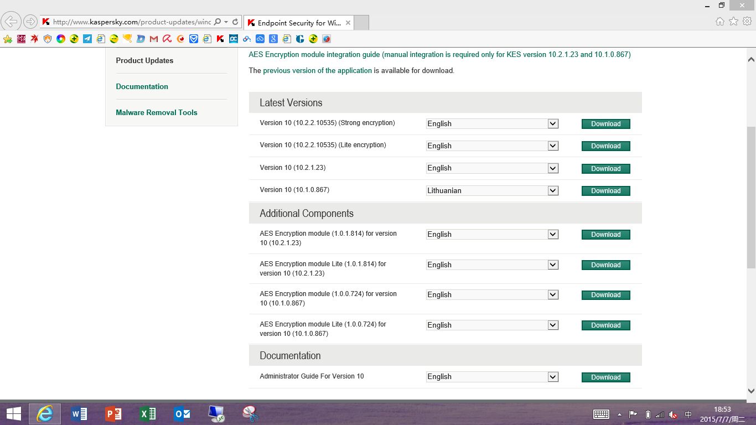Open the Snipping Tool scissors taskbar icon
756x425 pixels.
(251, 413)
